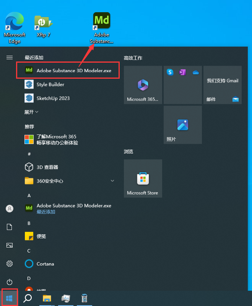
Task: Launch SketchUp 2023 from recently added
Action: click(68, 98)
